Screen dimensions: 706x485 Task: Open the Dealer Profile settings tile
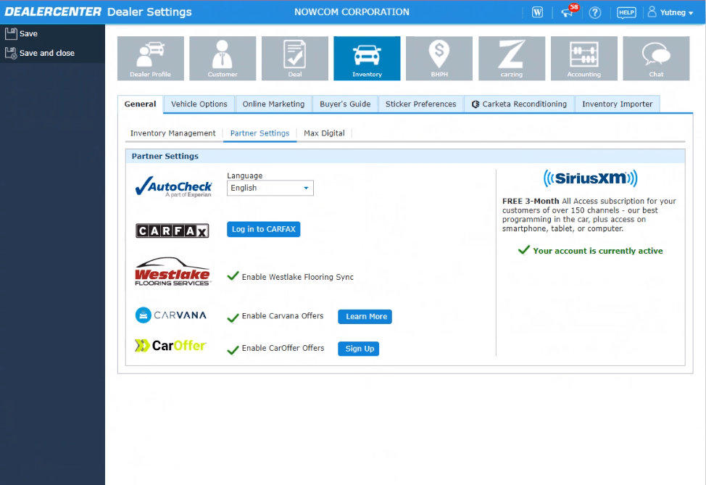coord(150,59)
